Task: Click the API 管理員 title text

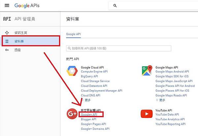Action: click(x=25, y=19)
